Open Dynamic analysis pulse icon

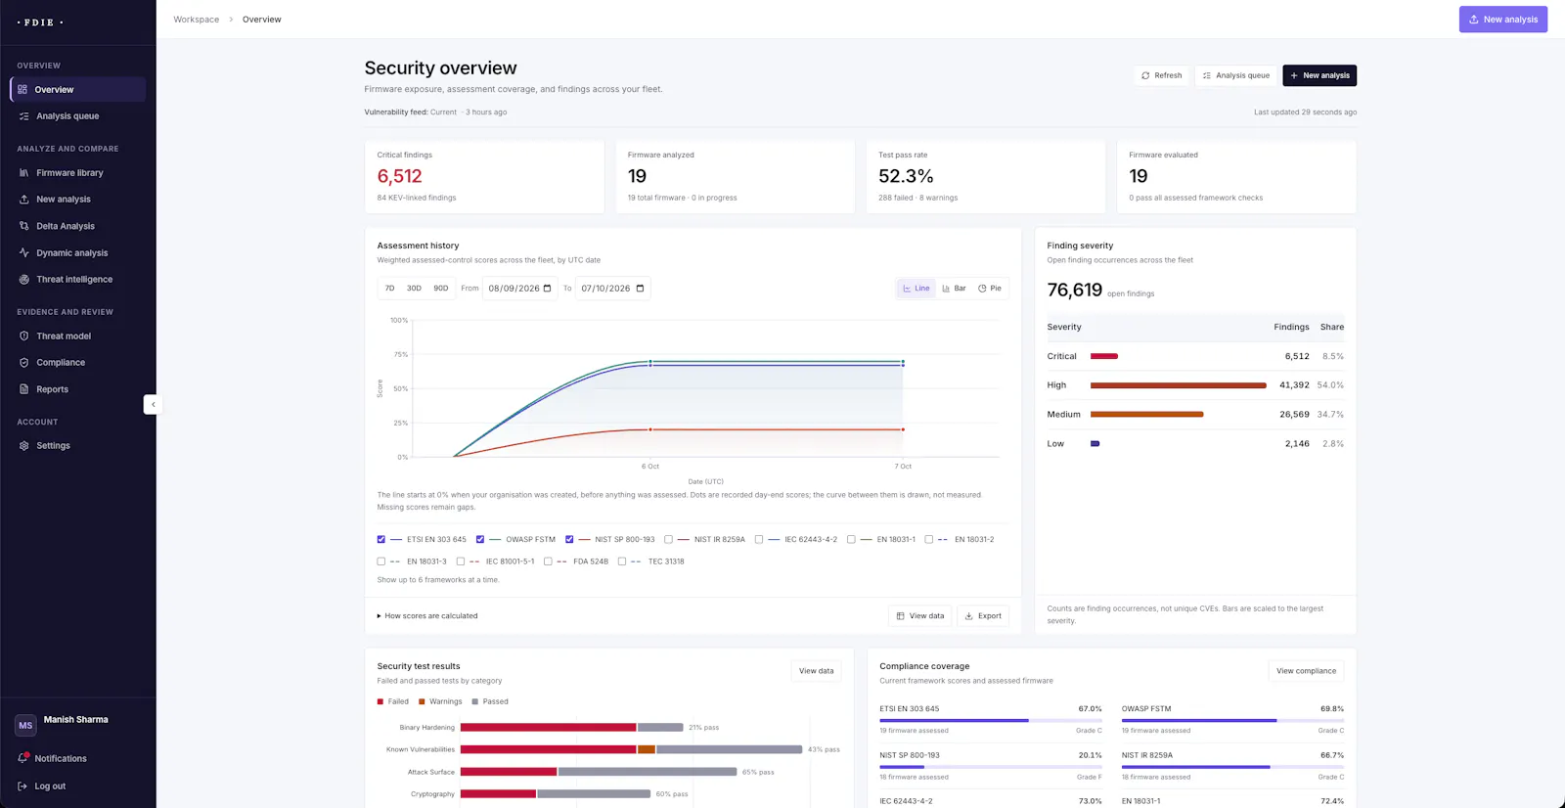pyautogui.click(x=23, y=252)
